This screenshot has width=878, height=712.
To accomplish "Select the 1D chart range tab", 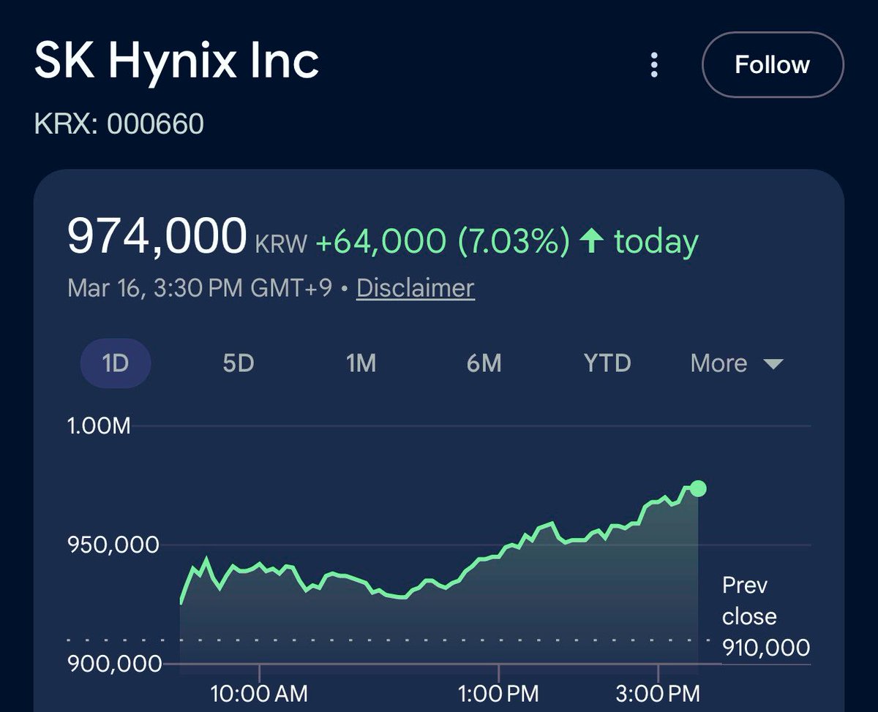I will 115,363.
